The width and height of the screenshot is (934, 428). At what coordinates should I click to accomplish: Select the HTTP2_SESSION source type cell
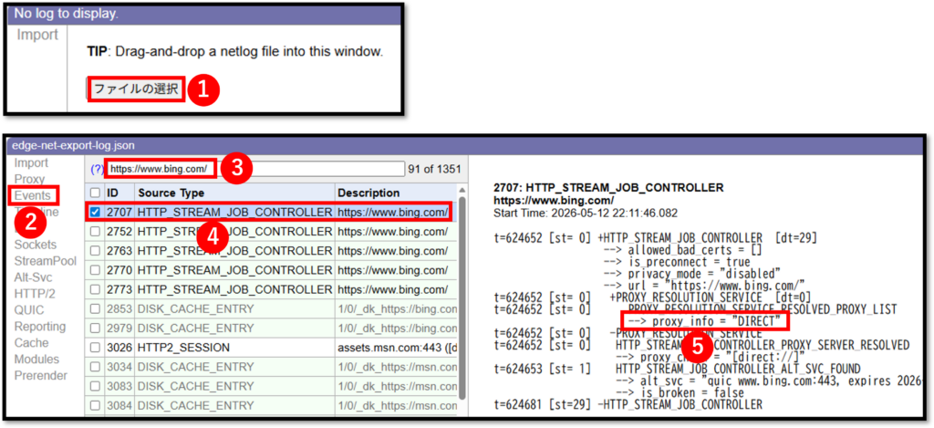pyautogui.click(x=234, y=347)
